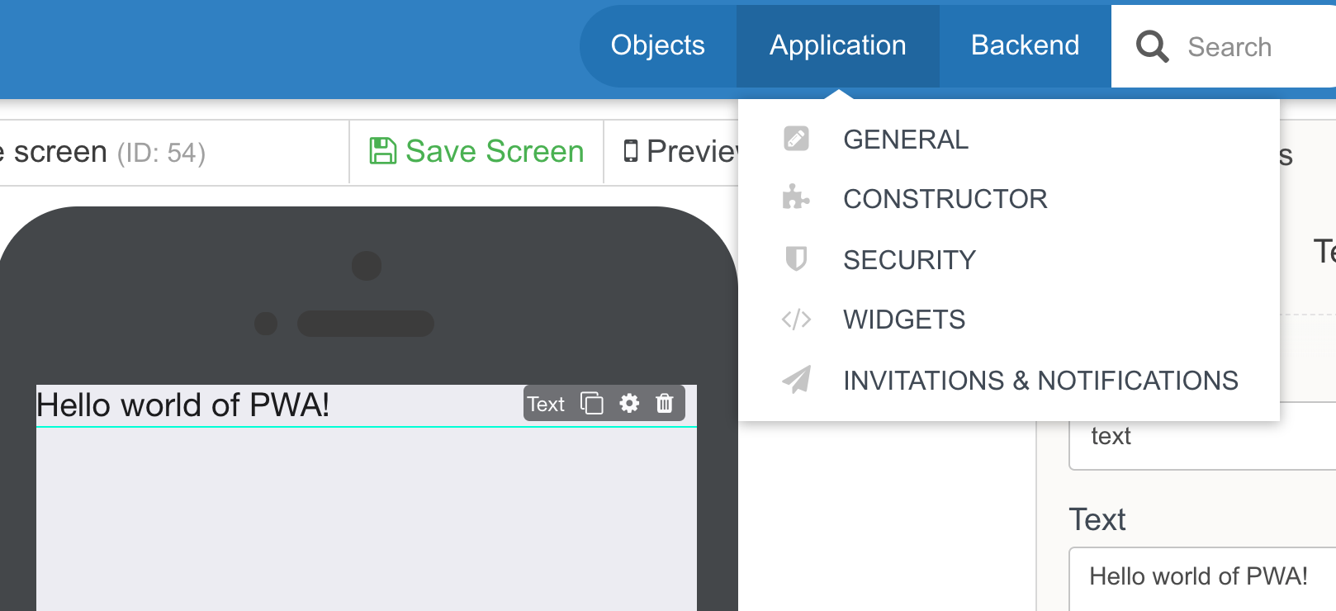This screenshot has height=611, width=1336.
Task: Delete the Text element with trash icon
Action: click(x=665, y=404)
